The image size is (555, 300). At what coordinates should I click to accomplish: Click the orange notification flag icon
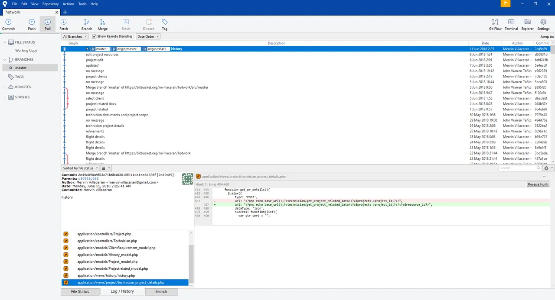pyautogui.click(x=506, y=3)
